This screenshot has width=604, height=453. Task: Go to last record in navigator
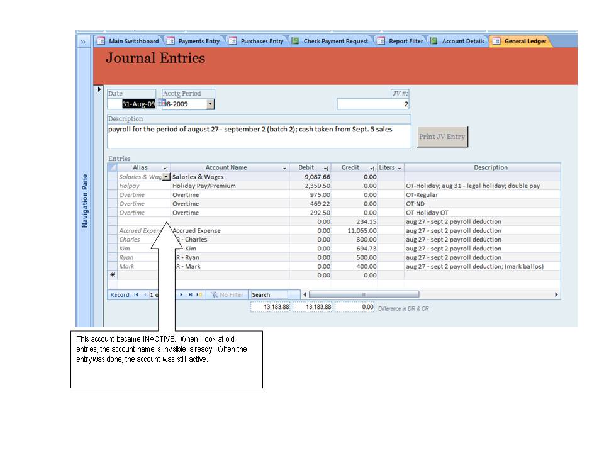[x=190, y=294]
